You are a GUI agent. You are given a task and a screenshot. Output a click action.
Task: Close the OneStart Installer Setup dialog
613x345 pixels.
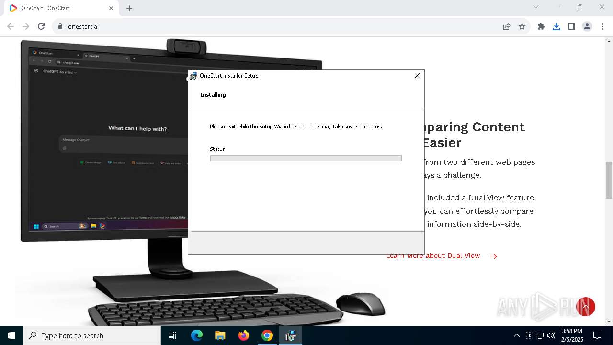coord(417,76)
